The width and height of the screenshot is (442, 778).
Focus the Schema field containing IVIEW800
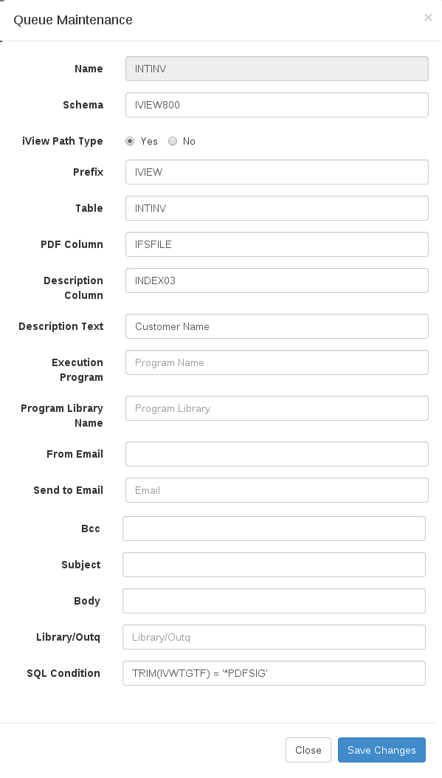point(277,105)
